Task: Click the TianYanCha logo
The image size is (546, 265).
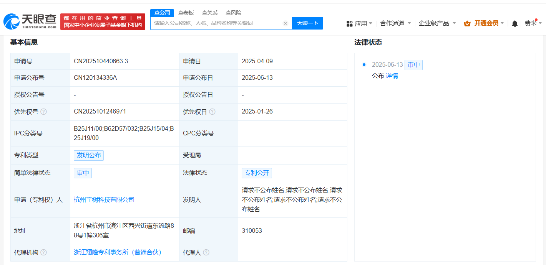Action: click(x=30, y=21)
